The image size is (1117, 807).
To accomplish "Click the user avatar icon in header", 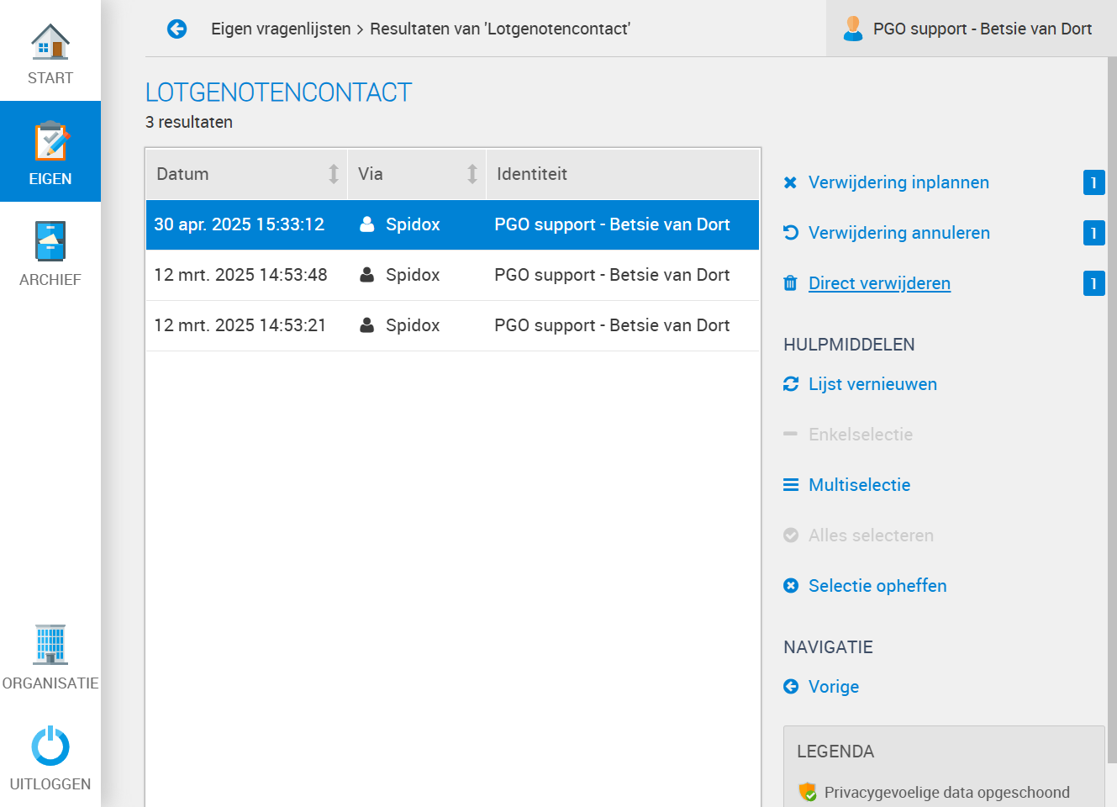I will click(853, 29).
